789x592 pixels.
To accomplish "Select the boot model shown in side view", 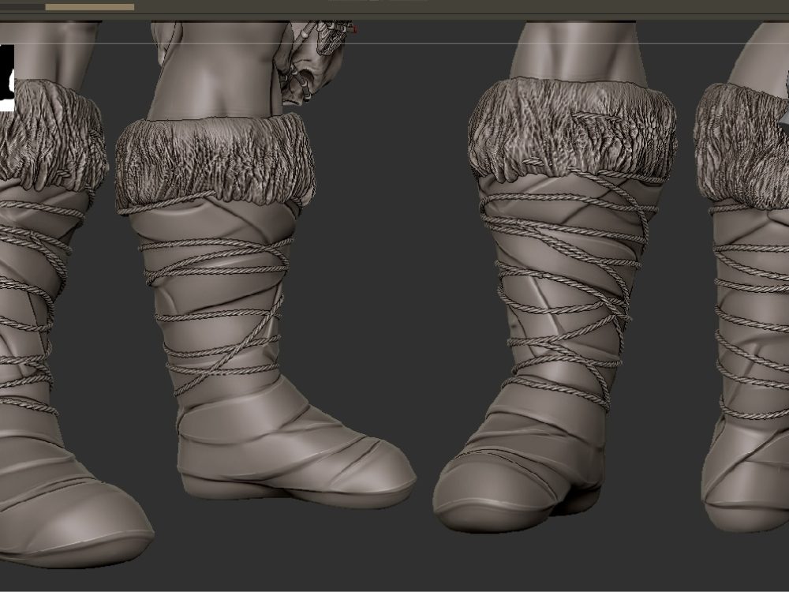I will [x=265, y=310].
